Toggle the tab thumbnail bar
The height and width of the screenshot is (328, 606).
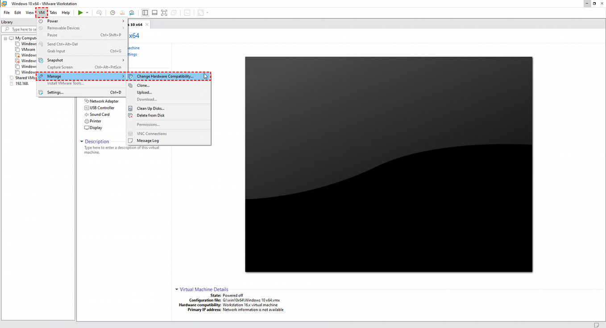(154, 12)
